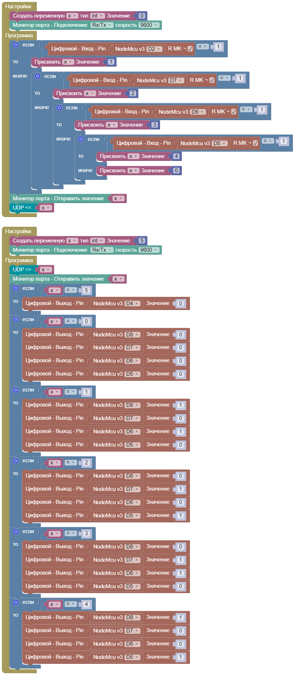Select the 'UDP <<' send block
The image size is (295, 675).
21,208
